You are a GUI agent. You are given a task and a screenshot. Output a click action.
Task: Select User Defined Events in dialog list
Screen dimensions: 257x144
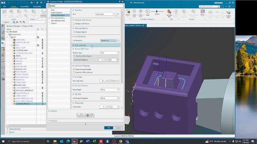58,21
